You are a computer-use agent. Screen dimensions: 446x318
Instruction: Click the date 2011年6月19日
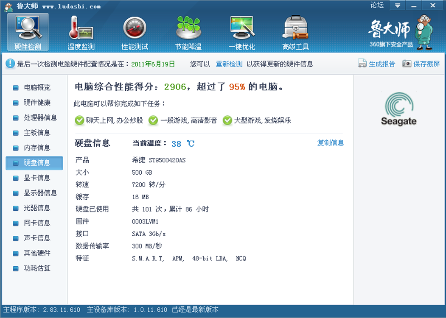pyautogui.click(x=153, y=64)
